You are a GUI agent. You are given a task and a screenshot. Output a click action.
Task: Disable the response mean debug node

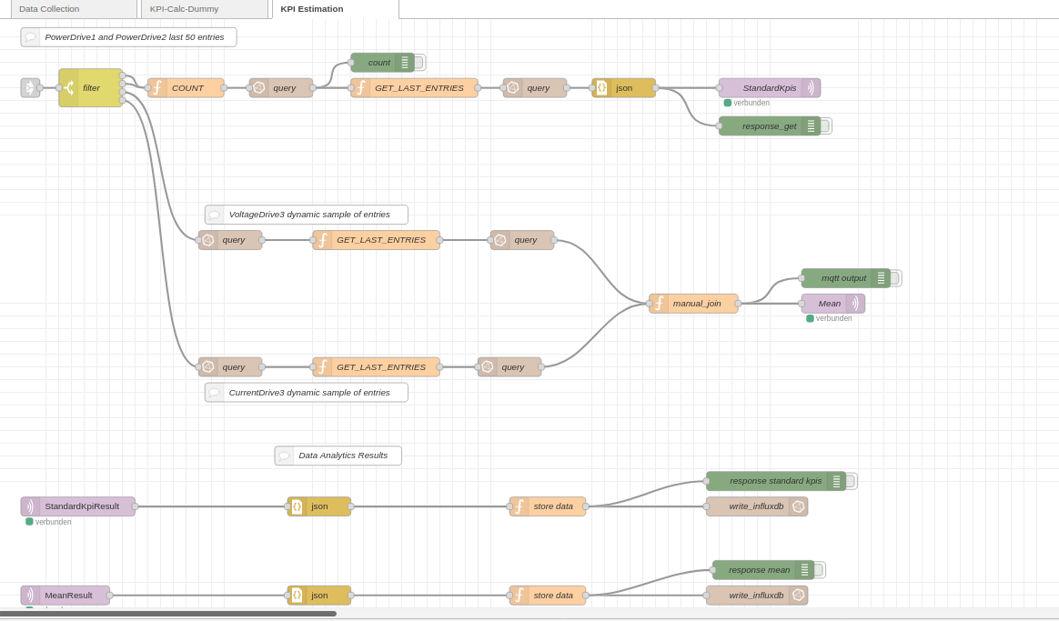point(818,569)
